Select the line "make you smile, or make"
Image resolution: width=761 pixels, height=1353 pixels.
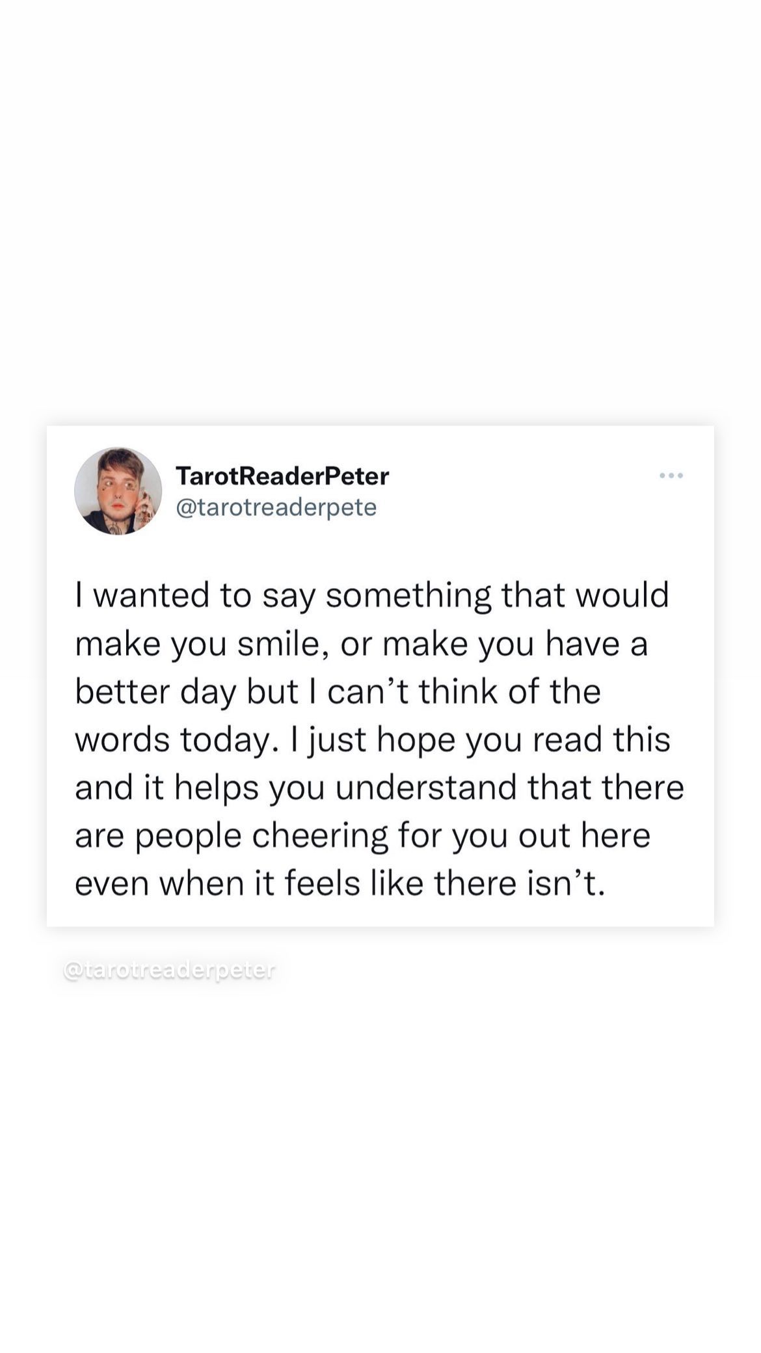[362, 644]
